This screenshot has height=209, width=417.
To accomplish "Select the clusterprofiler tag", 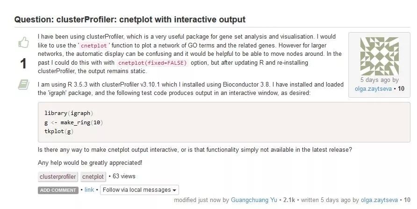I will 58,177.
